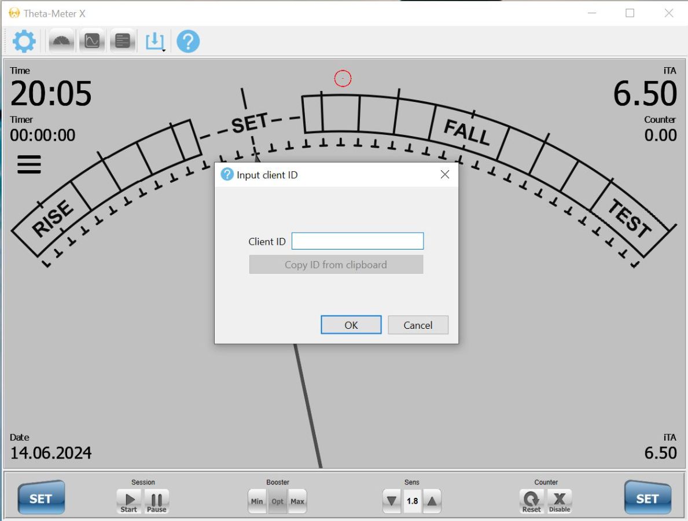The width and height of the screenshot is (688, 521).
Task: Cancel the Input client ID dialog
Action: click(x=418, y=325)
